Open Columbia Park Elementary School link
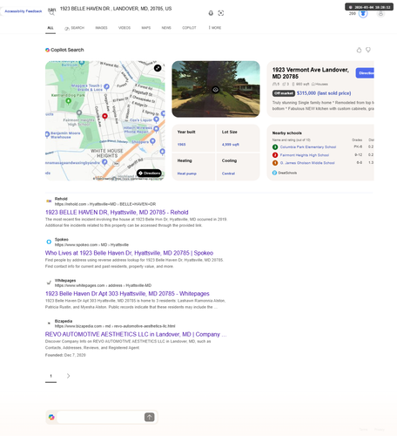Image resolution: width=397 pixels, height=436 pixels. pyautogui.click(x=308, y=147)
